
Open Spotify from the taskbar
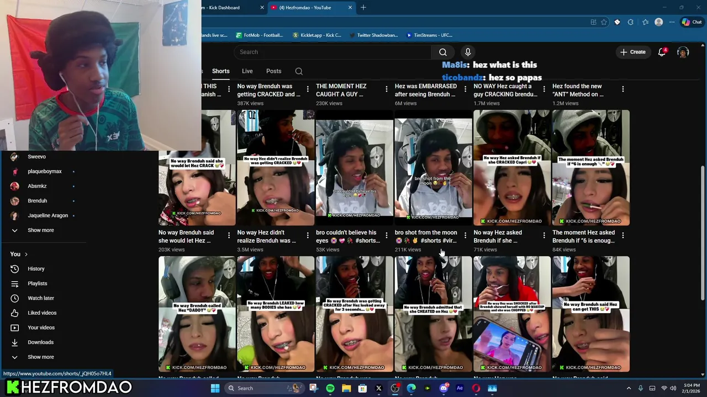pyautogui.click(x=330, y=388)
